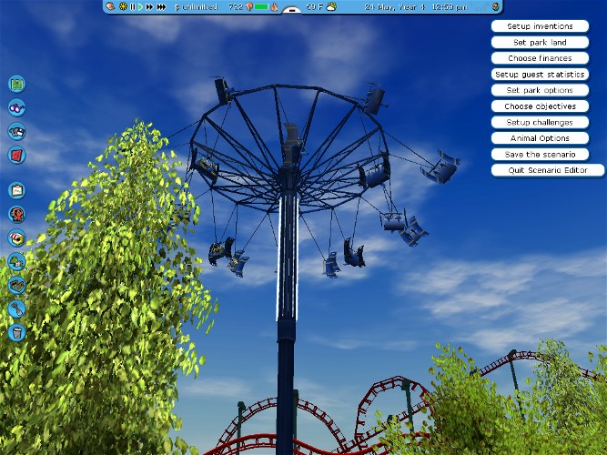The width and height of the screenshot is (607, 455).
Task: Click the thumbs-down rating icon
Action: coord(249,6)
